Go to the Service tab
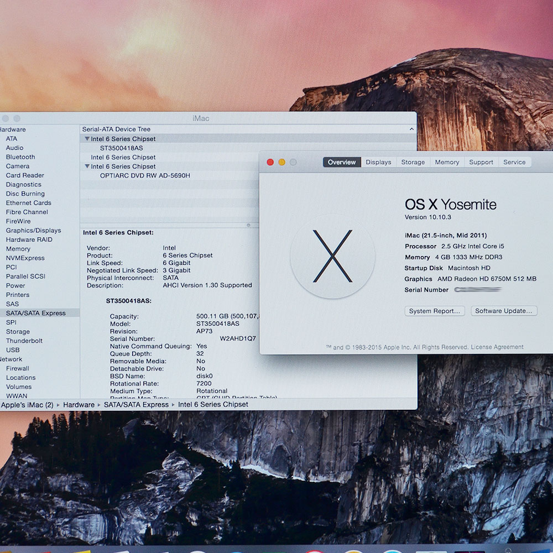Viewport: 553px width, 553px height. tap(514, 162)
